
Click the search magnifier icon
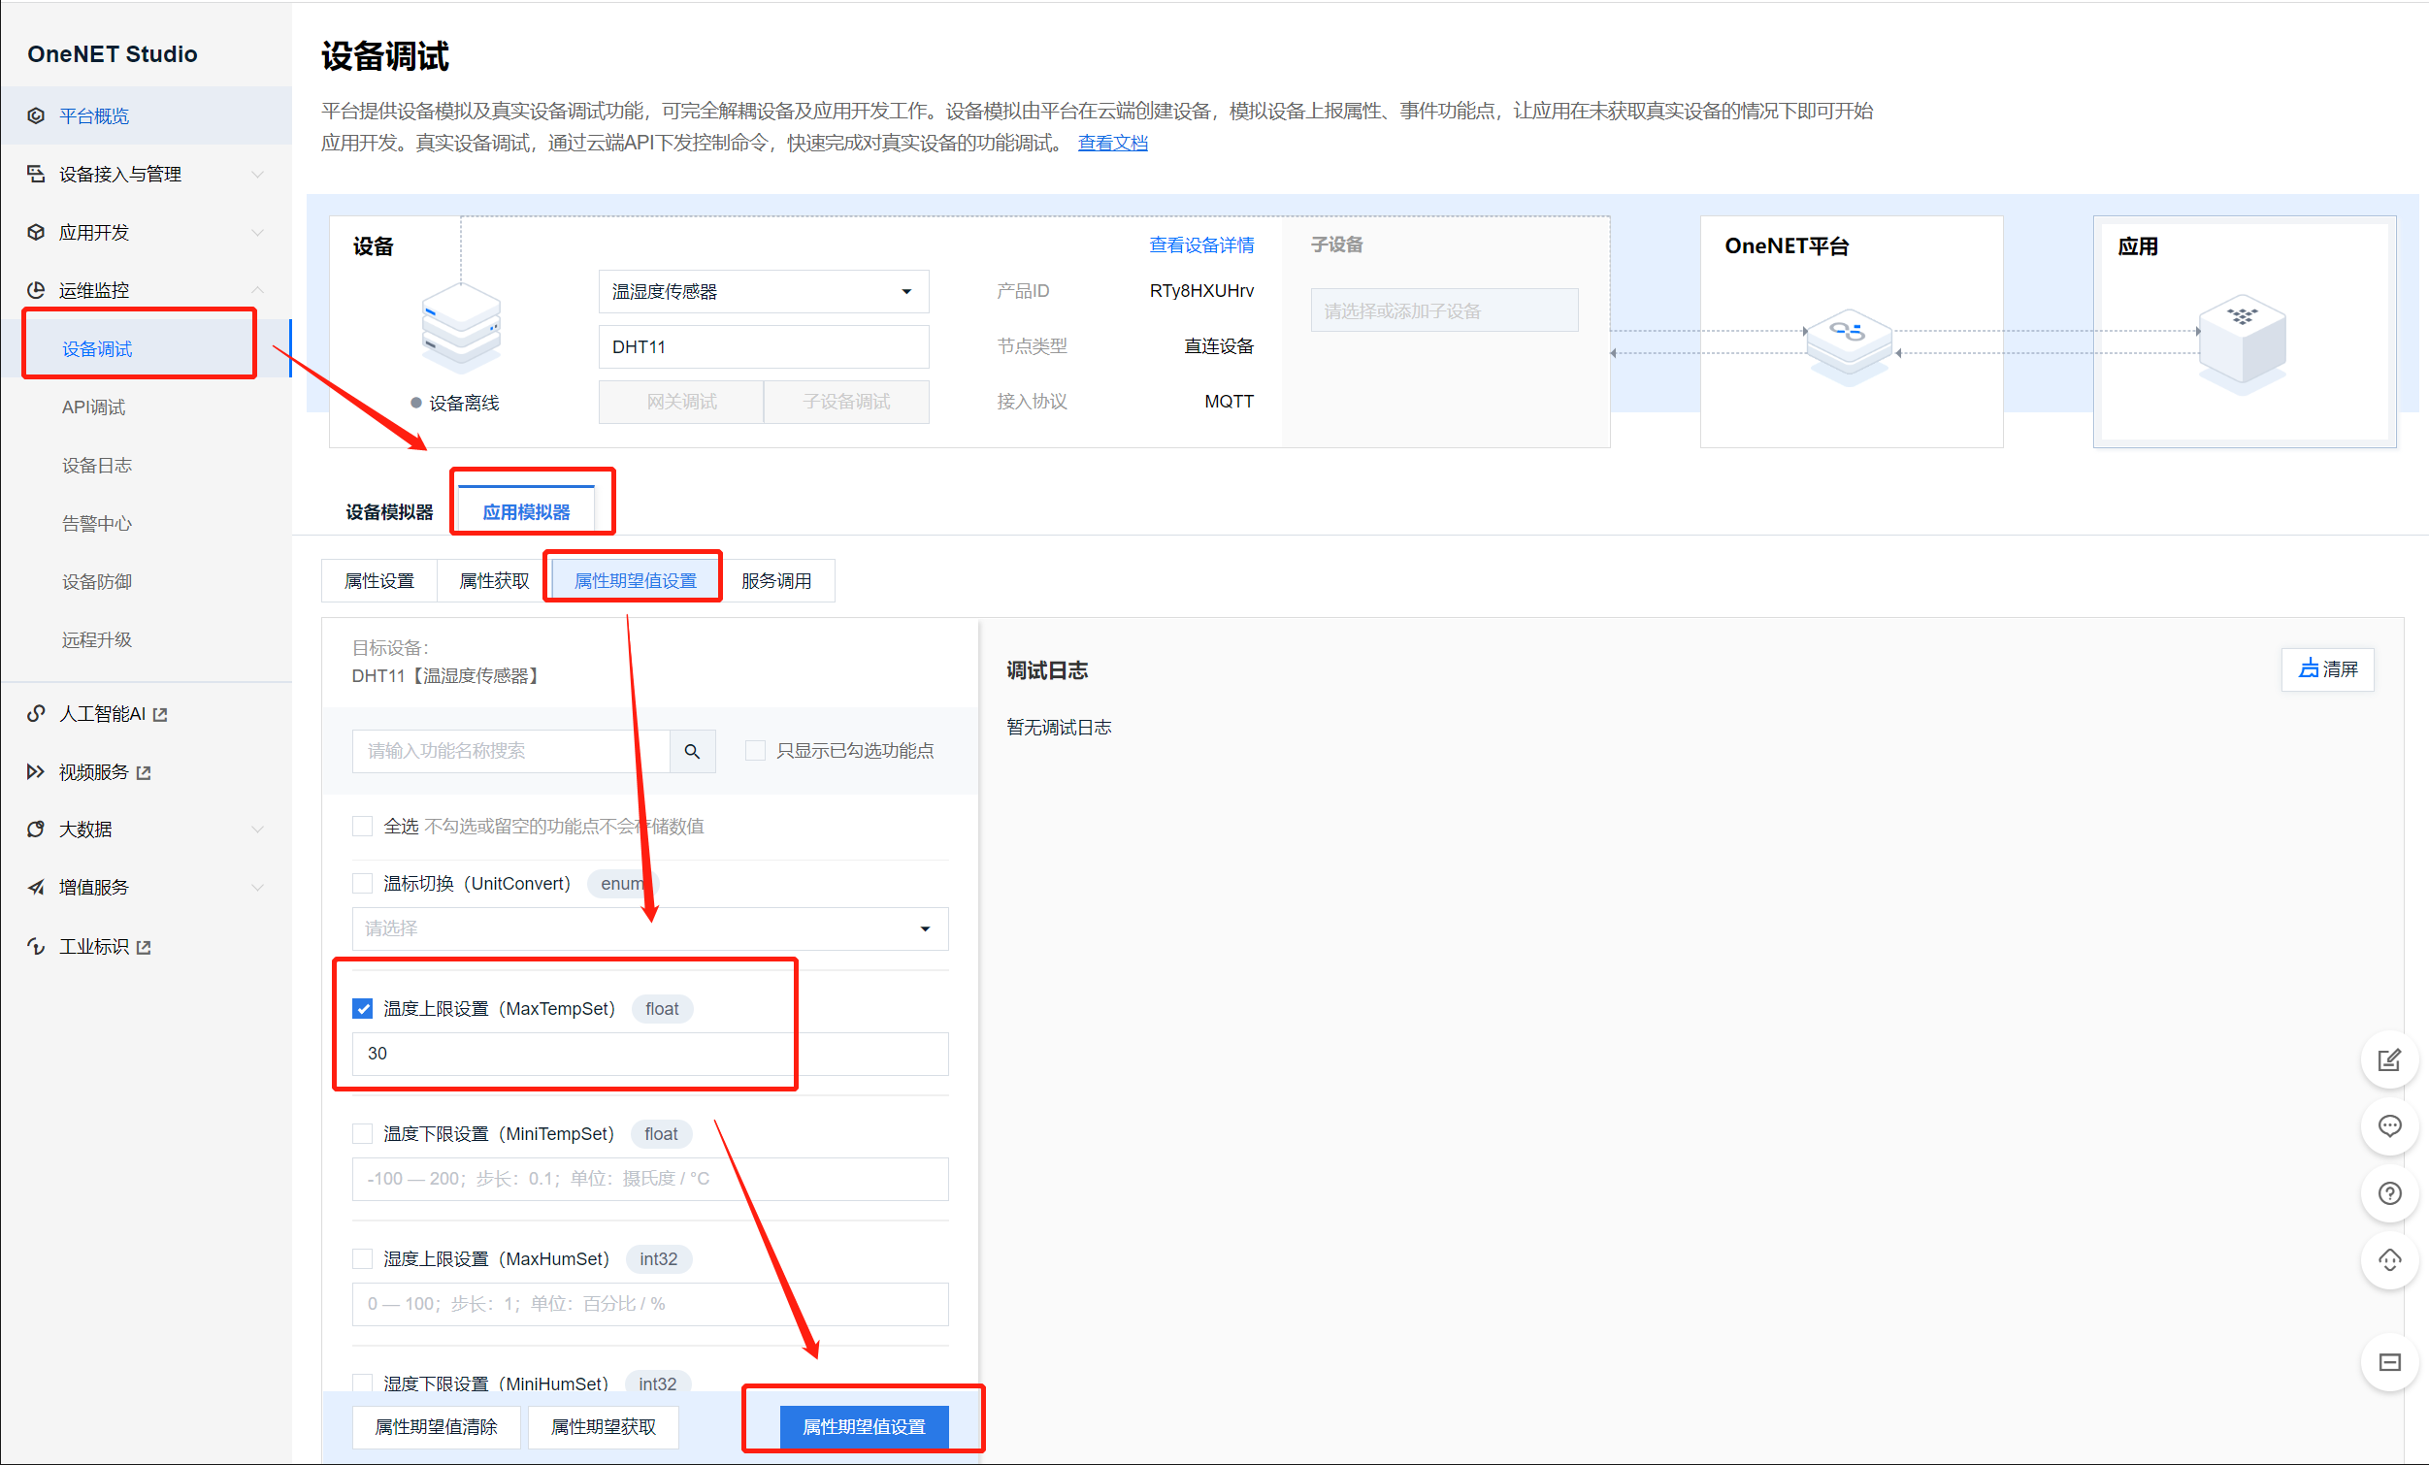(x=692, y=751)
